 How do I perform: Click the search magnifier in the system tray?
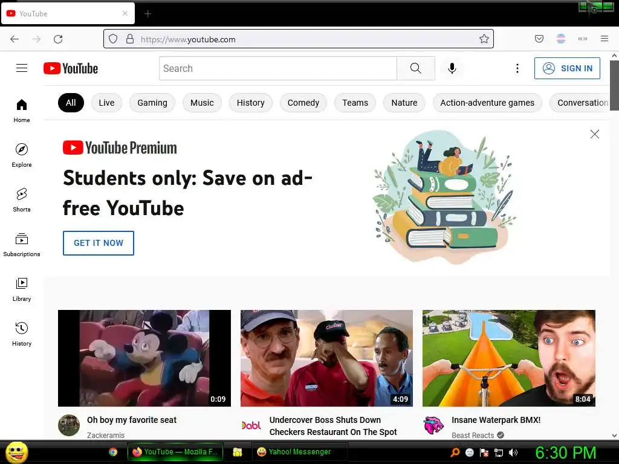(455, 453)
